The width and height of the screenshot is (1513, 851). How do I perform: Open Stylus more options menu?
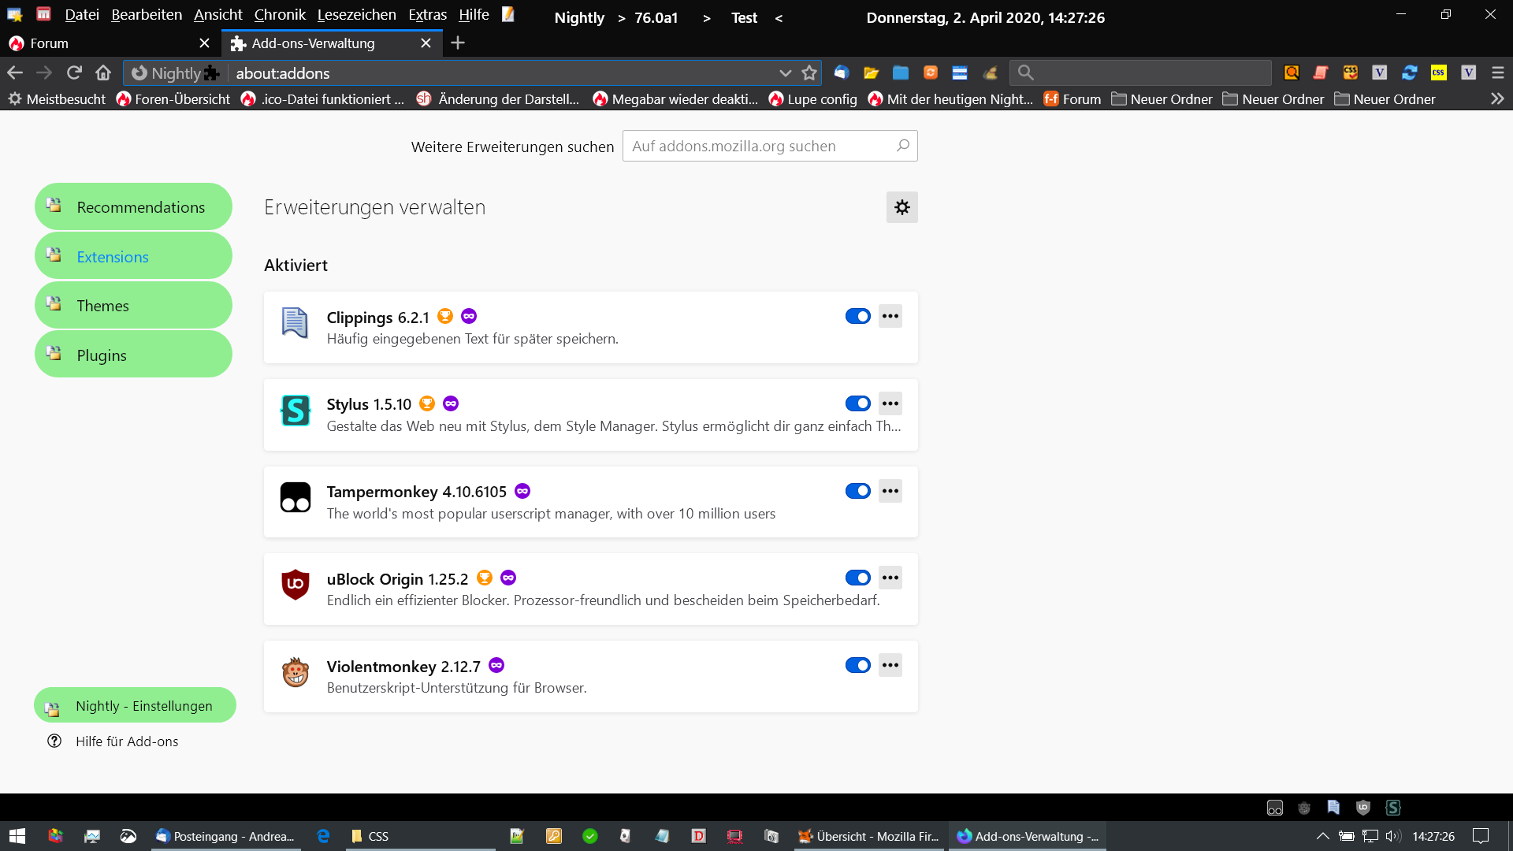pos(890,403)
